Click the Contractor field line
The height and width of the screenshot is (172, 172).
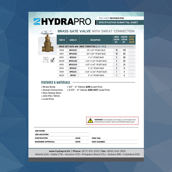(x=54, y=138)
